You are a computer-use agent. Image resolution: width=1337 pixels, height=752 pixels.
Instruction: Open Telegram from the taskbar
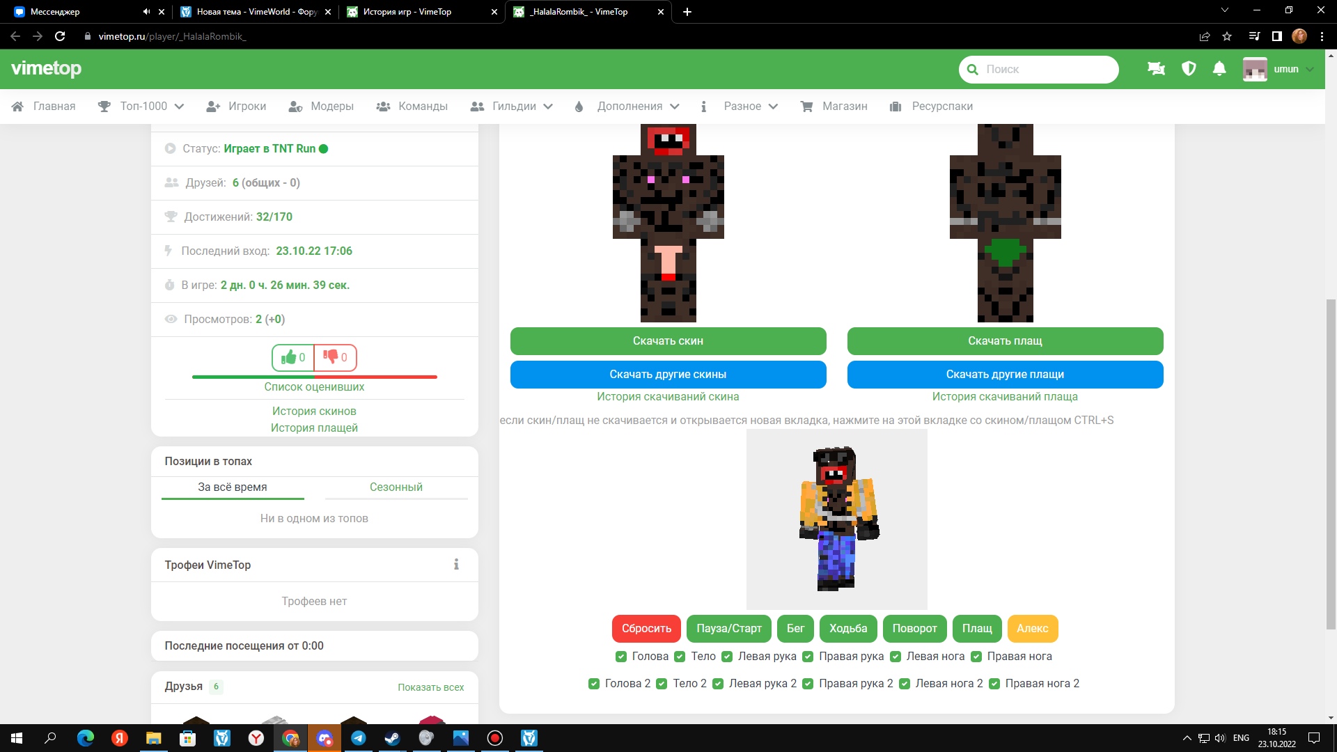click(x=359, y=738)
